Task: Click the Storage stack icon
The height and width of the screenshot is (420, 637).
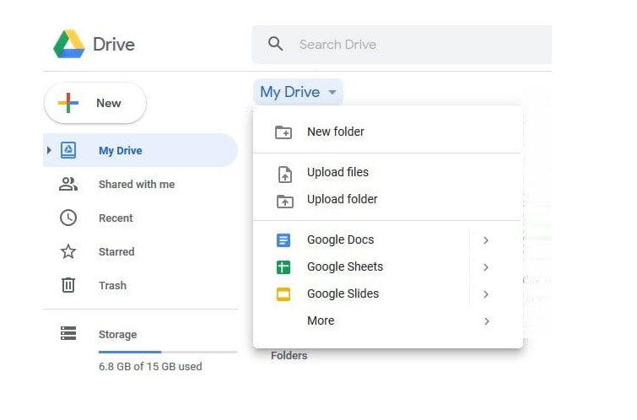Action: 68,333
